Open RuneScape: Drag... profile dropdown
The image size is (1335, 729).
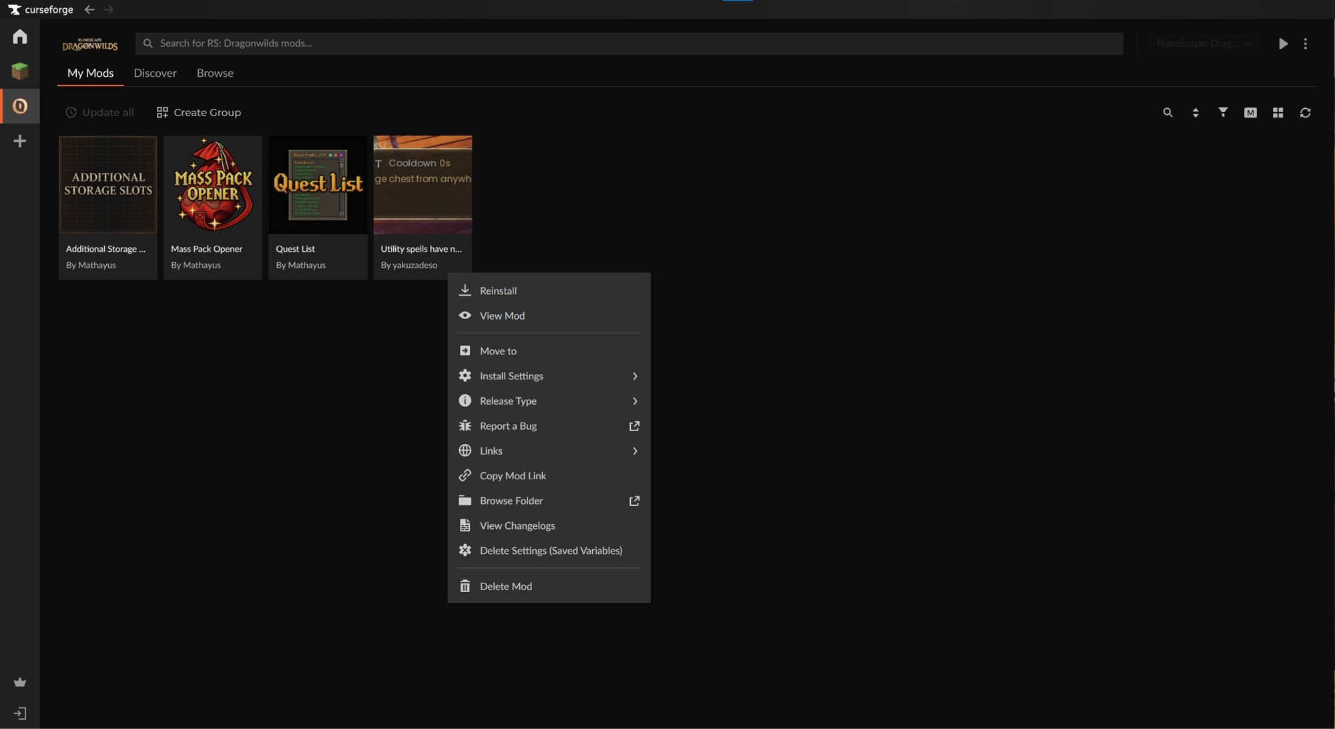pos(1204,43)
